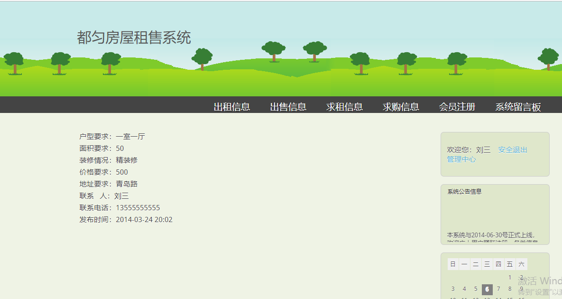Open the 出租信息 menu item

[x=231, y=107]
